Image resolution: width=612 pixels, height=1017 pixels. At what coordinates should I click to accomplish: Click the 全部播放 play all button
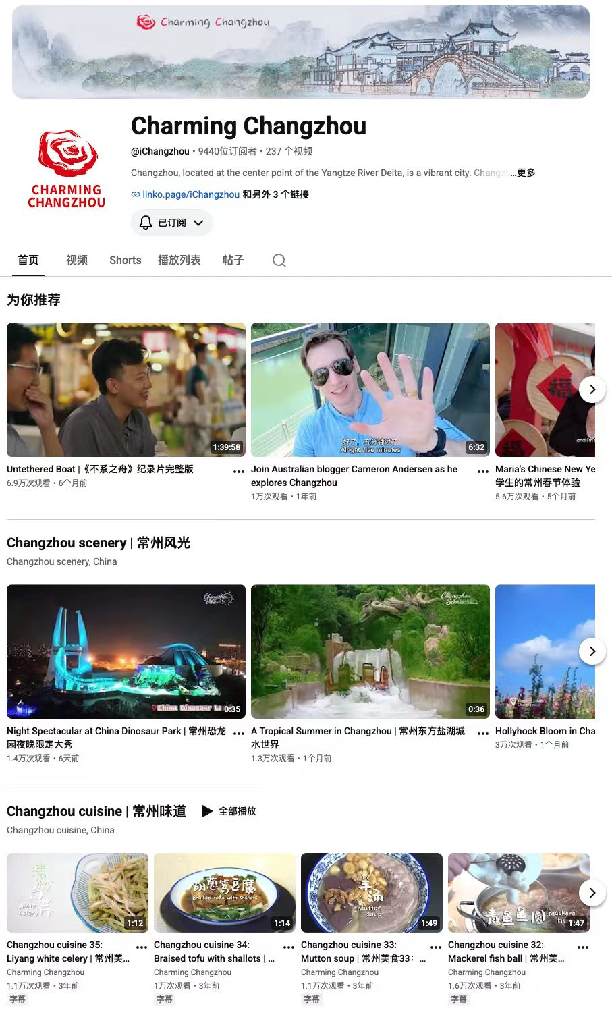[229, 811]
